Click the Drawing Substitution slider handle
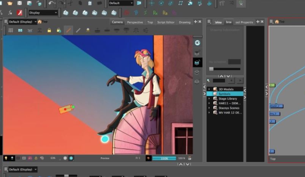Viewport: 305px width, 177px height. [211, 69]
